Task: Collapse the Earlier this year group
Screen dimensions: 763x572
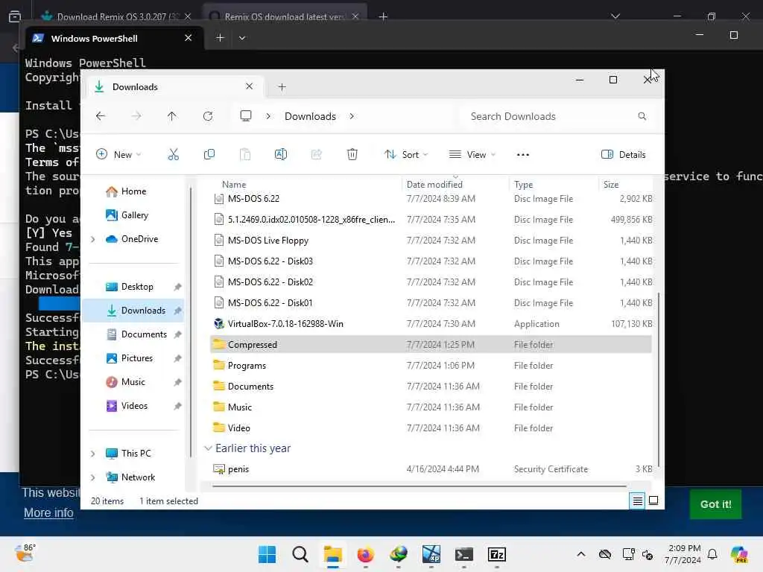Action: [208, 448]
